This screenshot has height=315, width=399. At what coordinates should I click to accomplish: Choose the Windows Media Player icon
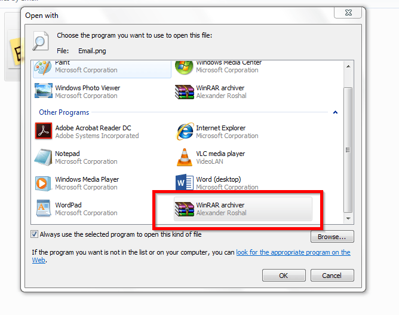click(x=42, y=183)
